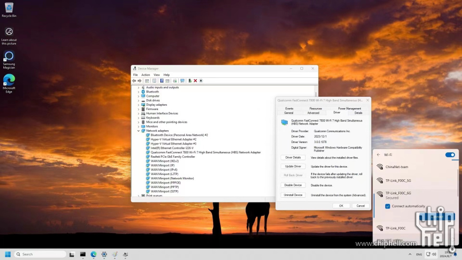Select ChinaNet-txam Wi-Fi network
The image size is (462, 260).
pyautogui.click(x=416, y=167)
